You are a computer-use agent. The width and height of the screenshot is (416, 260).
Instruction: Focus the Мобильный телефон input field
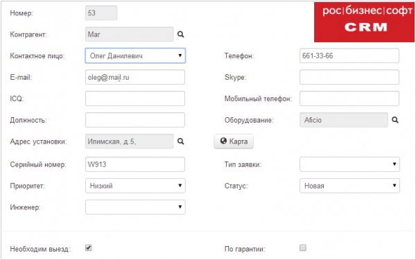click(x=349, y=98)
